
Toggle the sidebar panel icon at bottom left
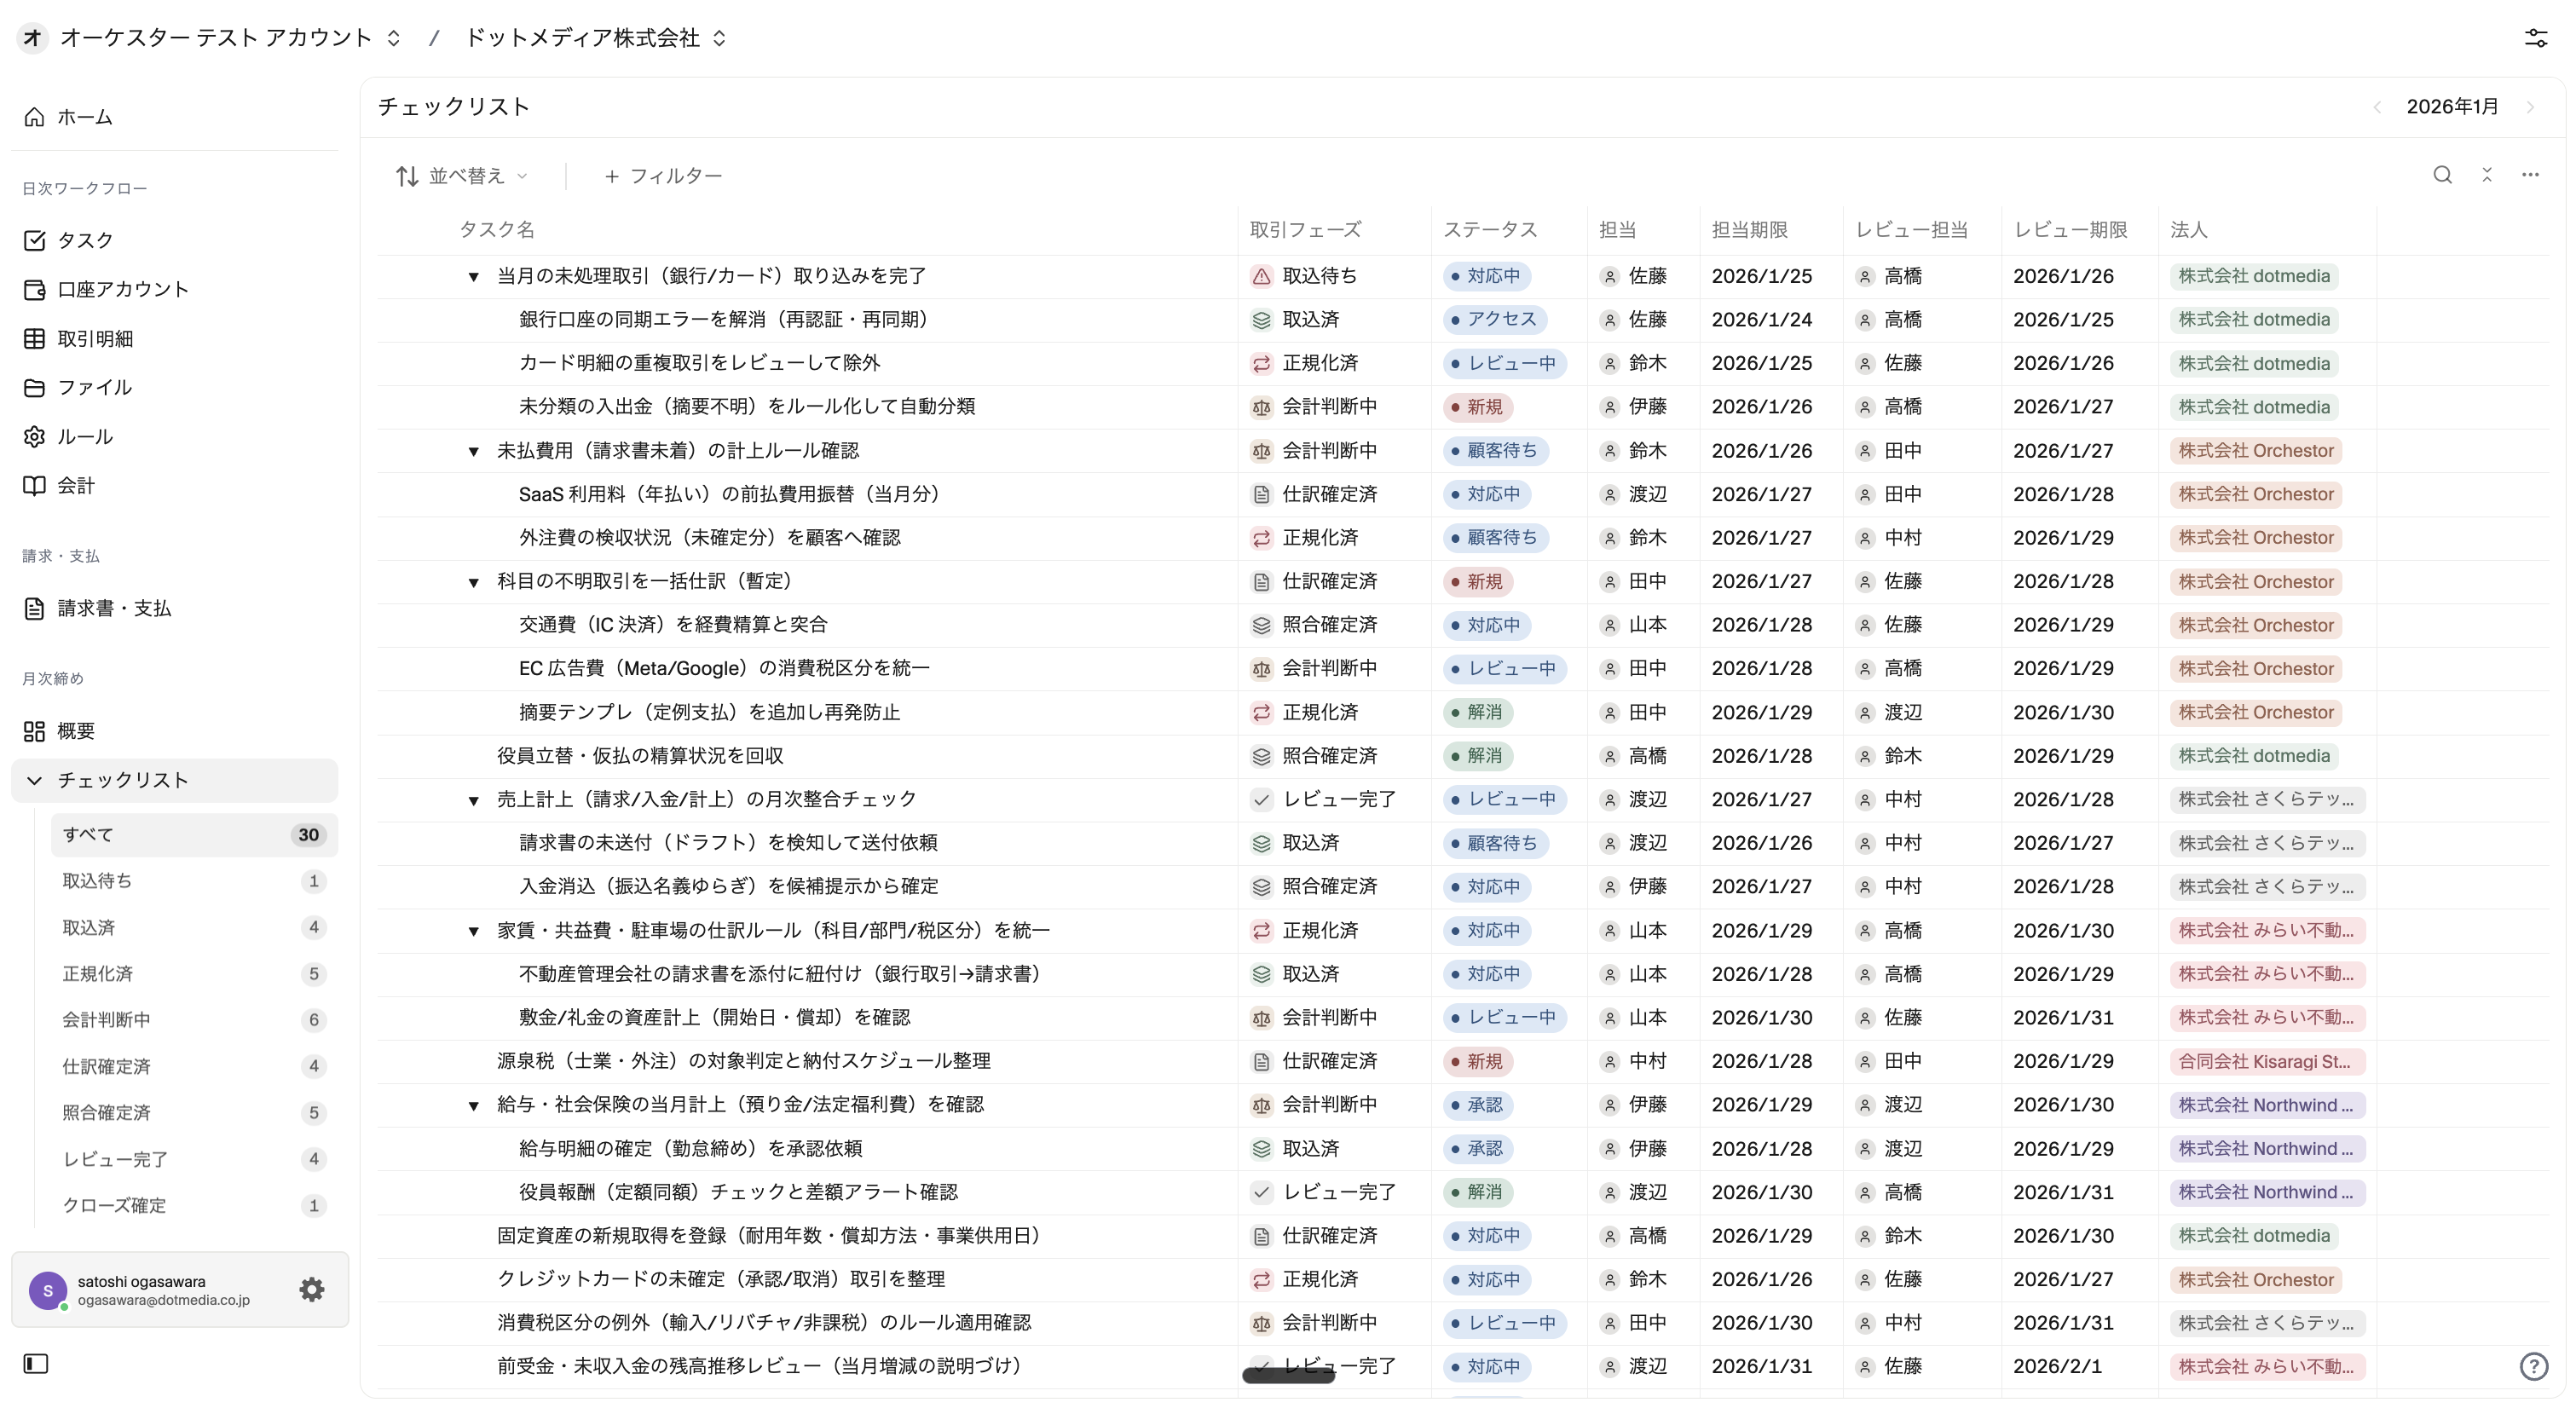pyautogui.click(x=36, y=1364)
